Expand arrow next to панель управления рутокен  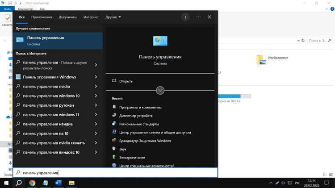96,105
